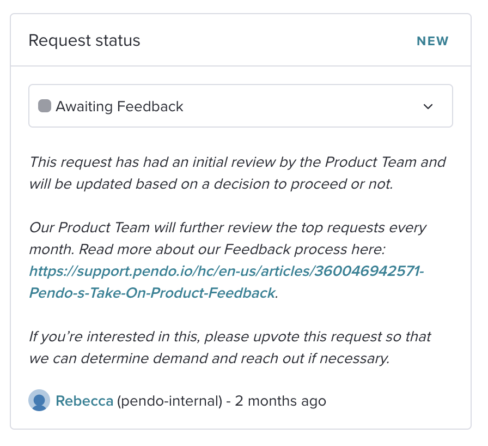Click the chevron arrow in the status selector

428,106
